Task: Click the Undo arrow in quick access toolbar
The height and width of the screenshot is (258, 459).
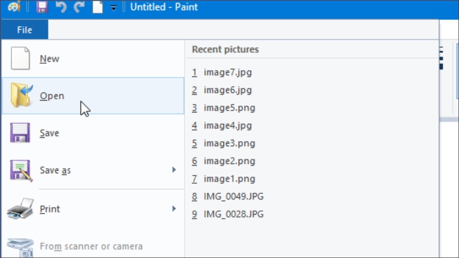Action: click(61, 7)
